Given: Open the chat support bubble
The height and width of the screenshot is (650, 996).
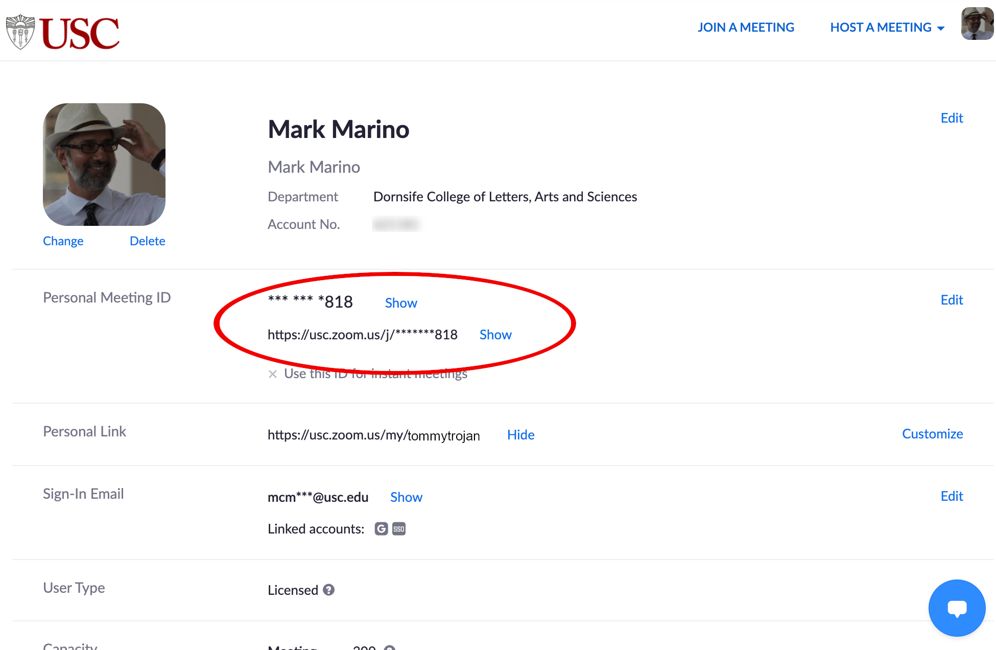Looking at the screenshot, I should (957, 608).
